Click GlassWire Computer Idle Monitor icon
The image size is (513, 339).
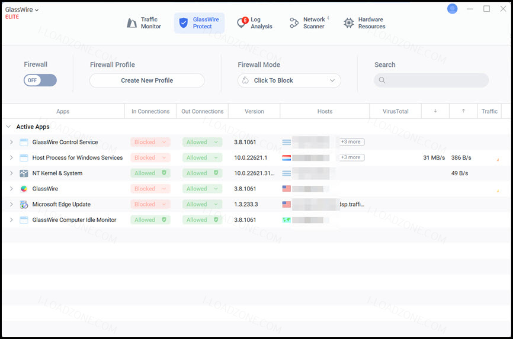coord(24,219)
